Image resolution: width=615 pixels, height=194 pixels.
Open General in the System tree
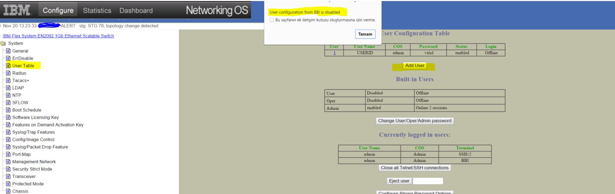[20, 51]
